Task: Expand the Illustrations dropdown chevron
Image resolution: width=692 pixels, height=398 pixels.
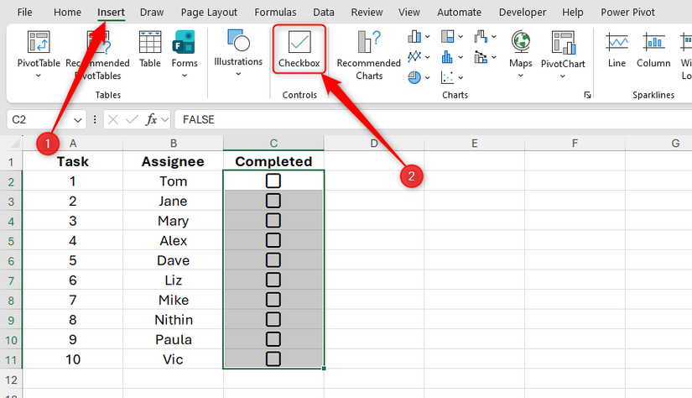Action: click(x=238, y=74)
